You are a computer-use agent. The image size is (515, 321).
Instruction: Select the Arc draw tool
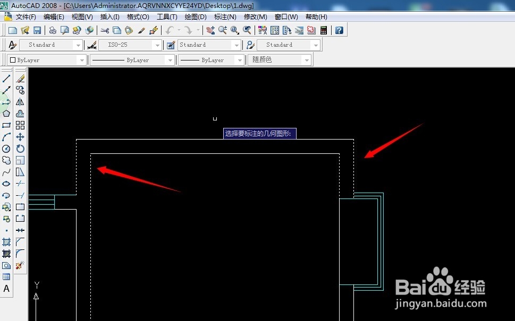[x=6, y=137]
